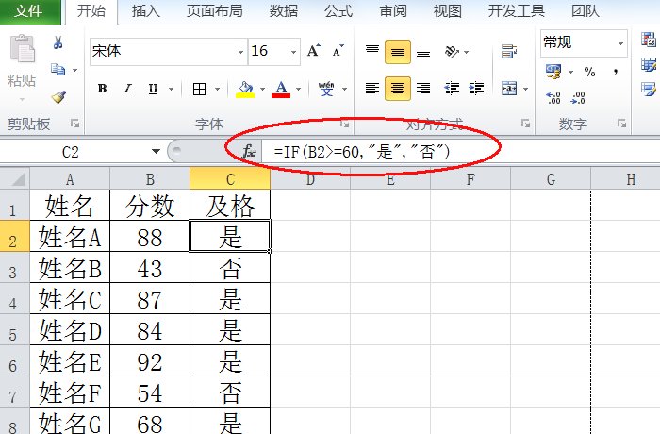Apply comma style
The width and height of the screenshot is (660, 434).
tap(616, 72)
